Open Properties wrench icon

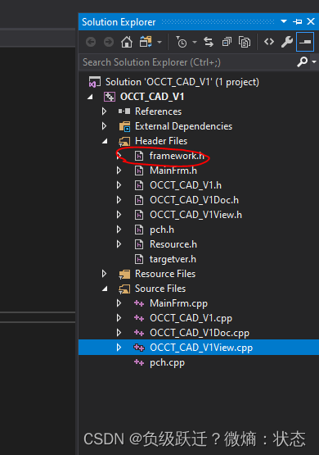(x=287, y=42)
